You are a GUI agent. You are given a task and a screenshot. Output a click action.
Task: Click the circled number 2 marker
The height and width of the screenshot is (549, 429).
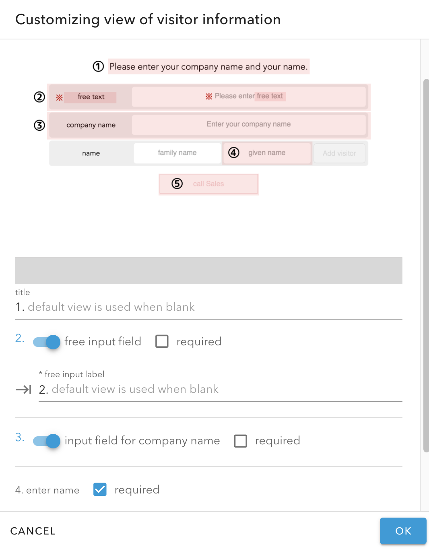pos(39,97)
